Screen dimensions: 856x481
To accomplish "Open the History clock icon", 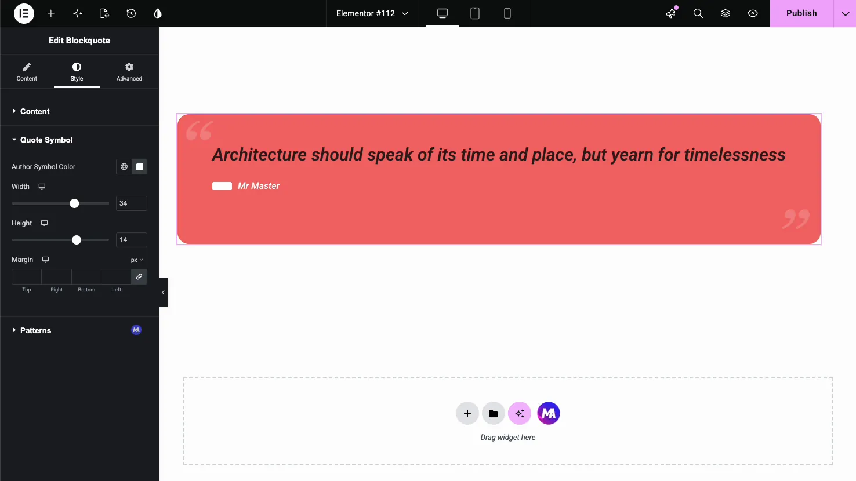I will (131, 13).
